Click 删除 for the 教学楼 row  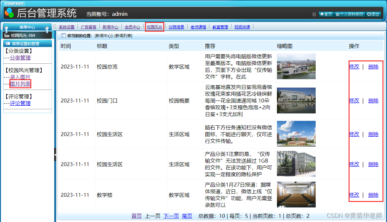[373, 195]
